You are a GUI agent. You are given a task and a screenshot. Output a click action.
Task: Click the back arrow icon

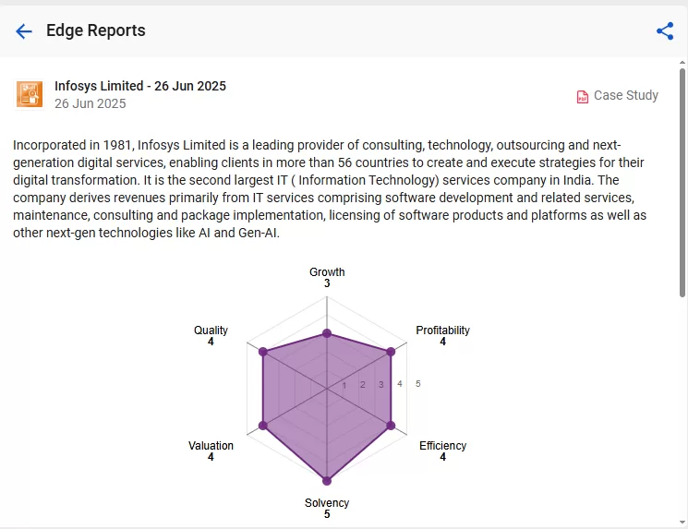(24, 31)
